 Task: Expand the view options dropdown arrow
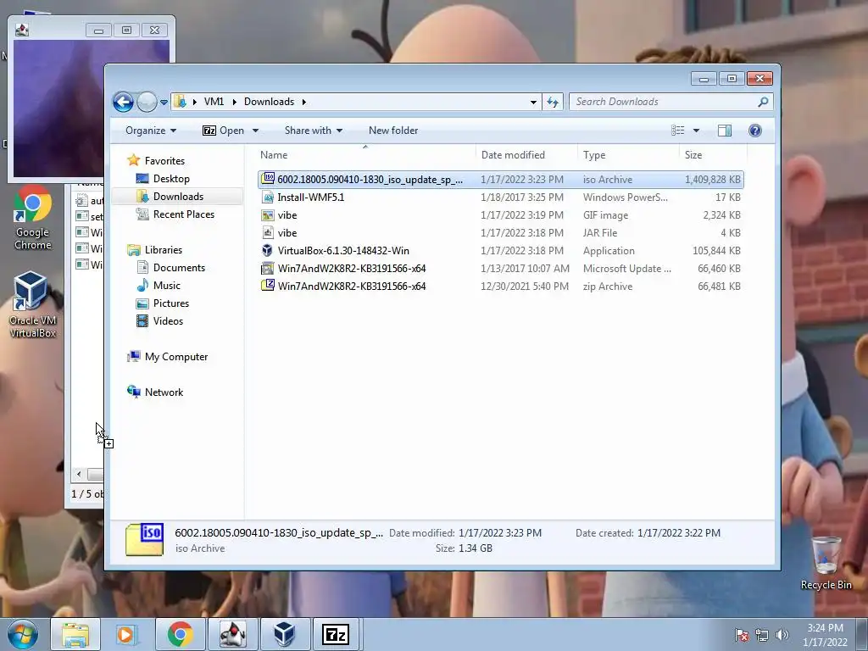coord(697,131)
